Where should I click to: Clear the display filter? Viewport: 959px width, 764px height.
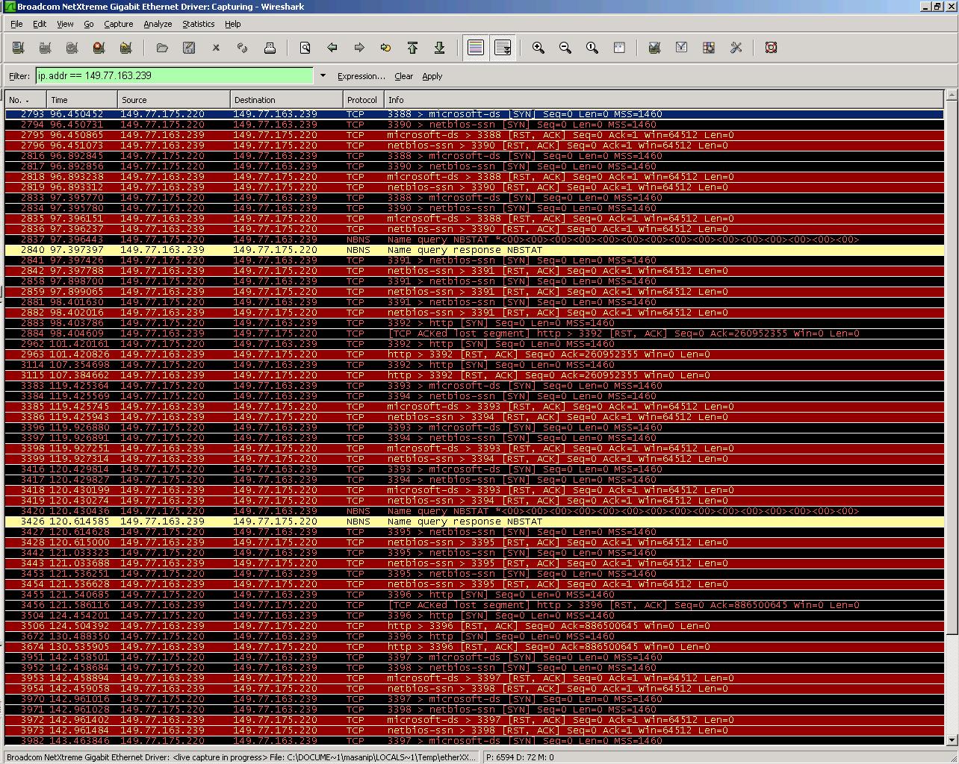click(x=403, y=76)
